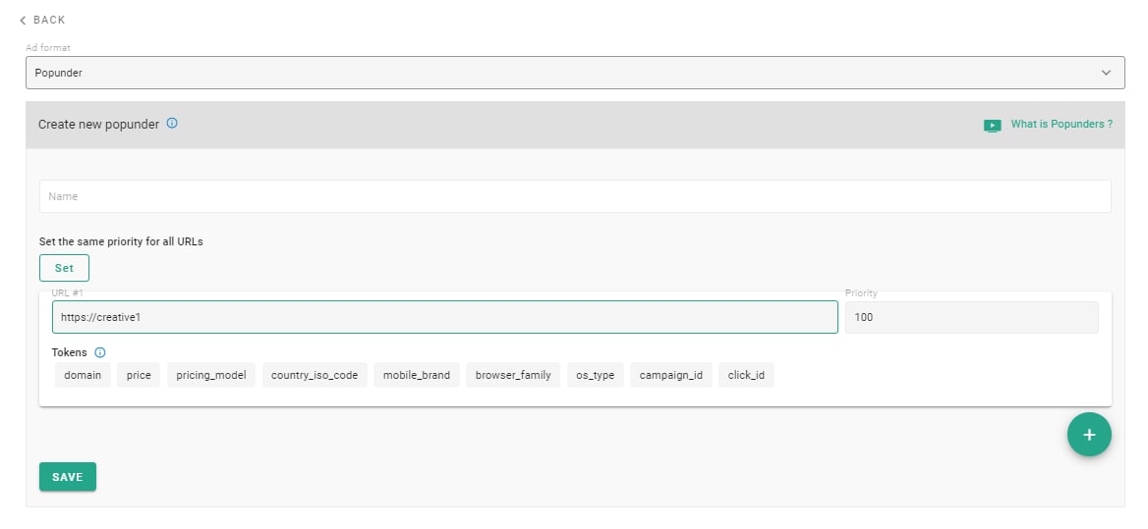Click the info icon beside Create new popunder
The width and height of the screenshot is (1148, 529).
tap(172, 124)
